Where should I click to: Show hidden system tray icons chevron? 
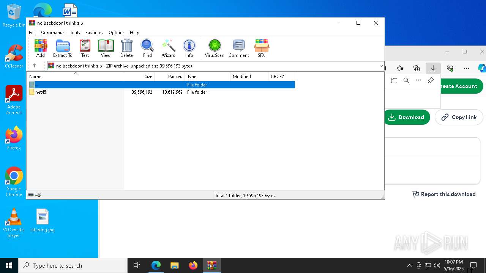click(x=409, y=265)
